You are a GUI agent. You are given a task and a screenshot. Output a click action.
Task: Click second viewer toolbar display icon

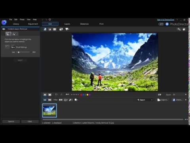click(50, 29)
